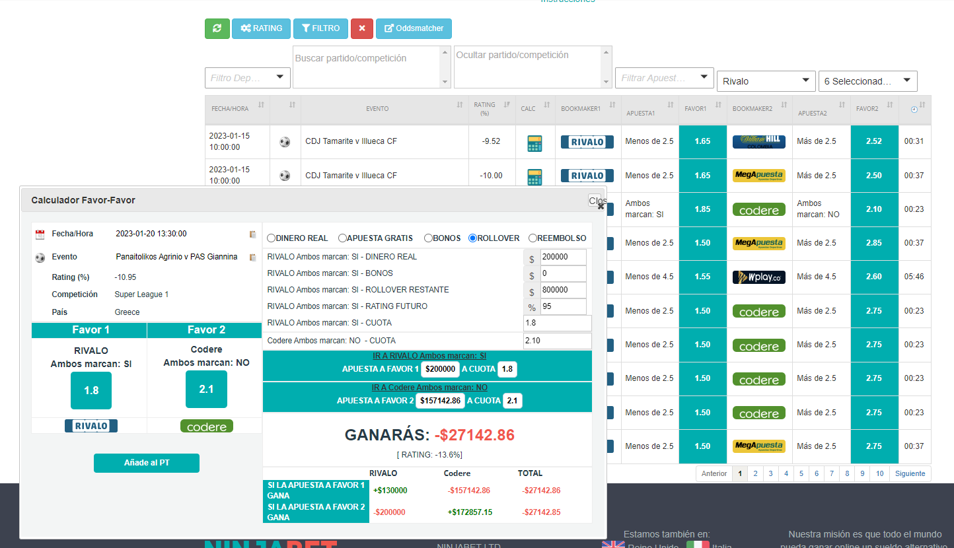Click RIVALO logo under Favor 1
This screenshot has height=548, width=954.
click(91, 426)
